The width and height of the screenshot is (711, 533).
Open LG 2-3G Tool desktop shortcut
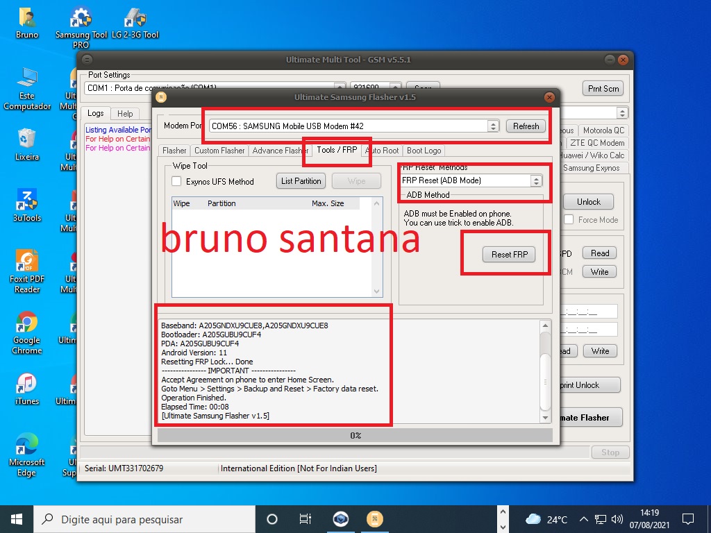coord(135,21)
